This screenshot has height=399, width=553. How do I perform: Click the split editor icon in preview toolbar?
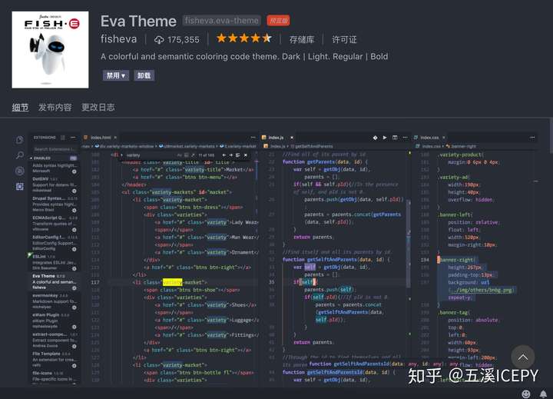(395, 138)
